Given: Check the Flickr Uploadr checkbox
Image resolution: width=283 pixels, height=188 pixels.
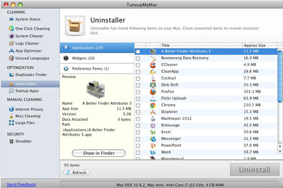Looking at the screenshot, I should point(138,99).
